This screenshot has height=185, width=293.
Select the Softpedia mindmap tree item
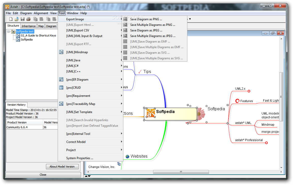click(27, 40)
